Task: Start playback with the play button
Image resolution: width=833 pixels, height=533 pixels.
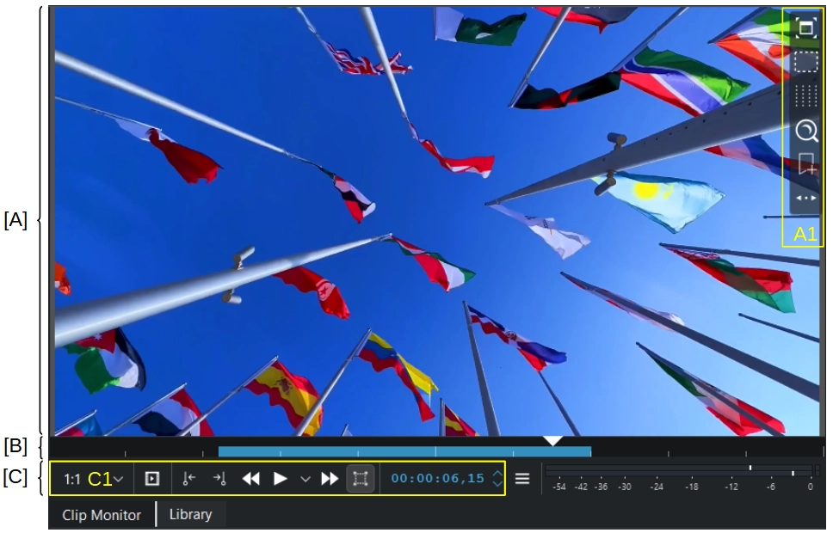Action: pos(280,479)
